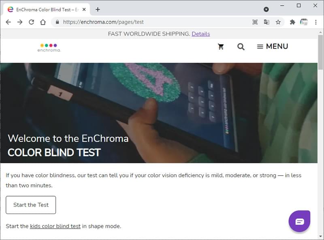Click the search magnifier icon
The width and height of the screenshot is (324, 240).
click(x=241, y=47)
